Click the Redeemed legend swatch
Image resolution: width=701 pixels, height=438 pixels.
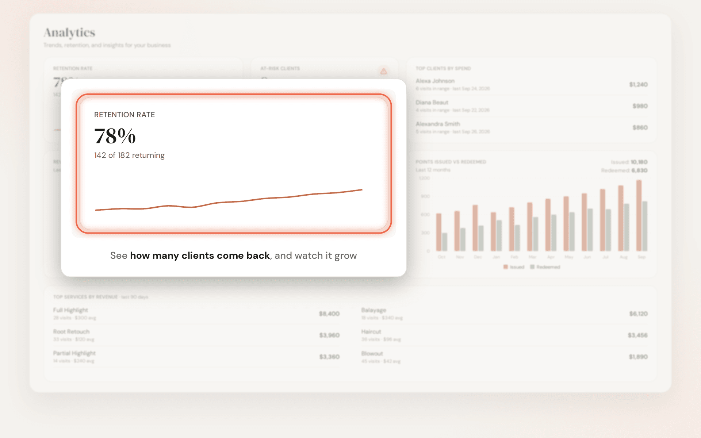pyautogui.click(x=532, y=267)
